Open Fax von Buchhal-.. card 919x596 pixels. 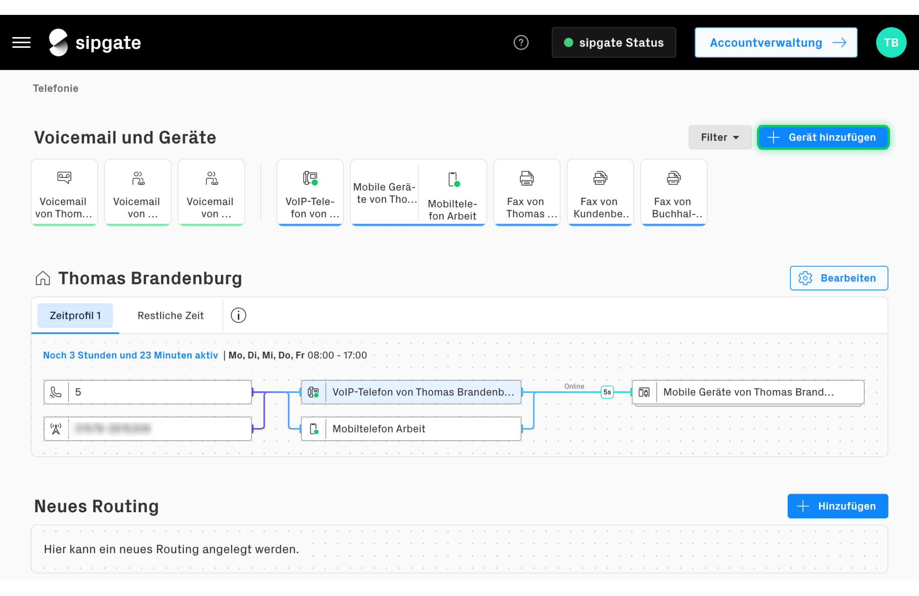tap(674, 192)
